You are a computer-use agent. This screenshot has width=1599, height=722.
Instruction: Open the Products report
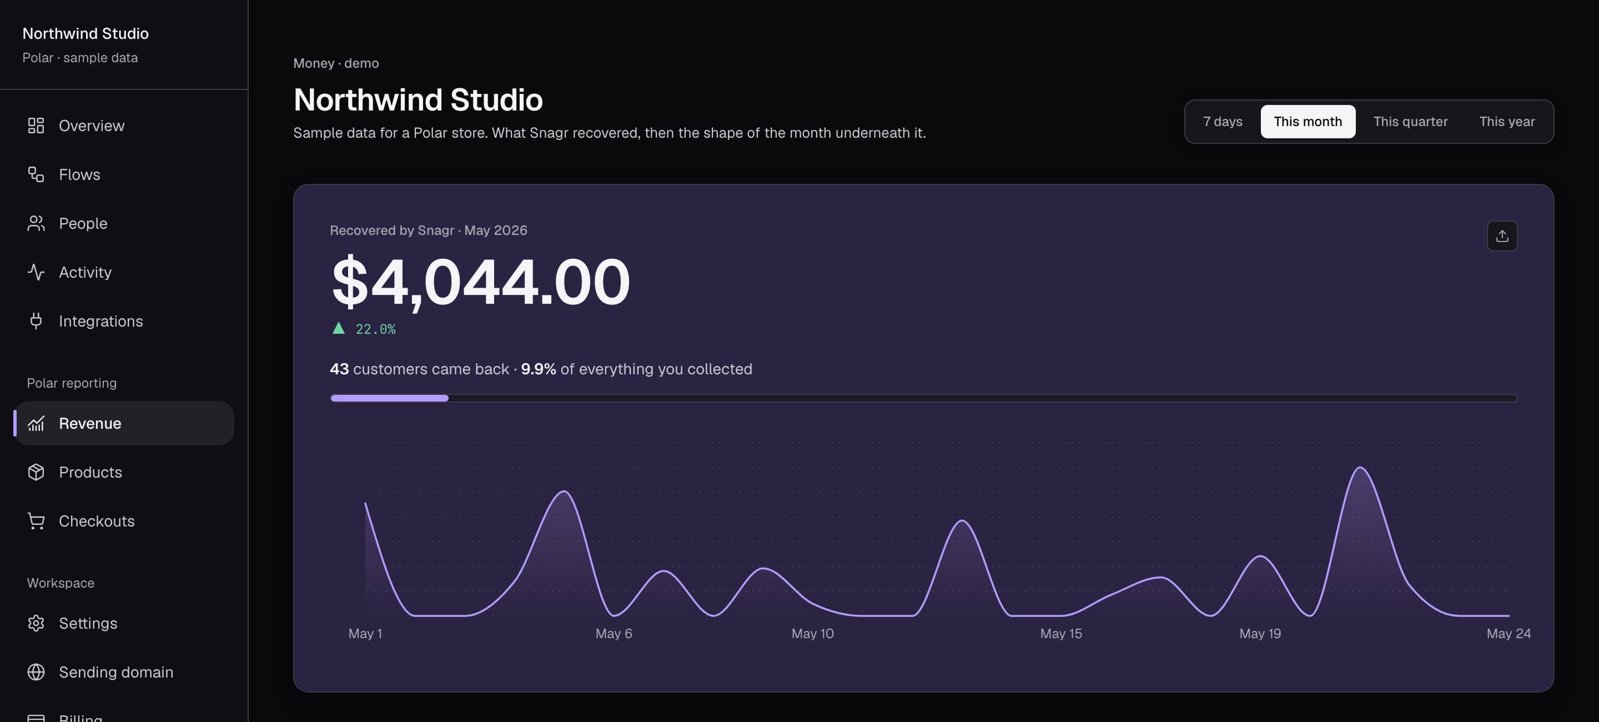[124, 472]
